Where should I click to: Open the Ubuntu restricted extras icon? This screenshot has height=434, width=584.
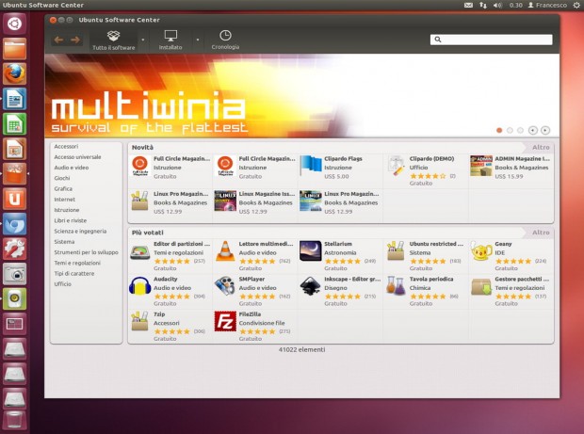click(x=396, y=250)
